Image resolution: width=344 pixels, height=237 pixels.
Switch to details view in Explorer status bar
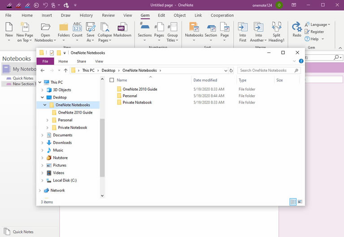tap(293, 202)
